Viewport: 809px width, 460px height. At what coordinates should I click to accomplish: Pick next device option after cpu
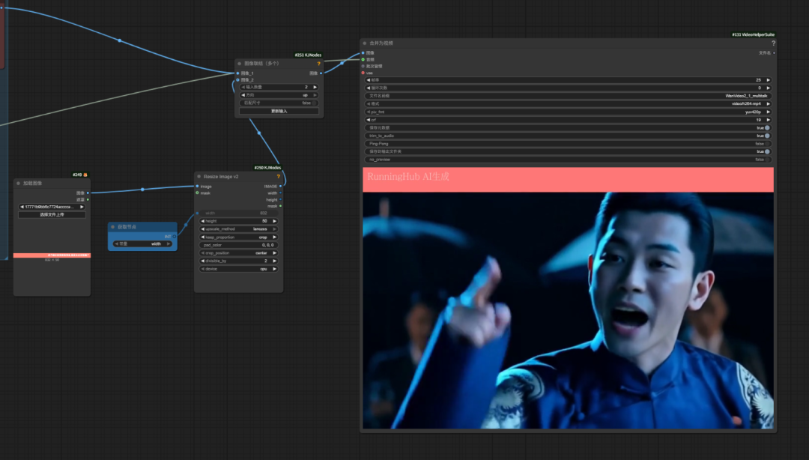(274, 269)
